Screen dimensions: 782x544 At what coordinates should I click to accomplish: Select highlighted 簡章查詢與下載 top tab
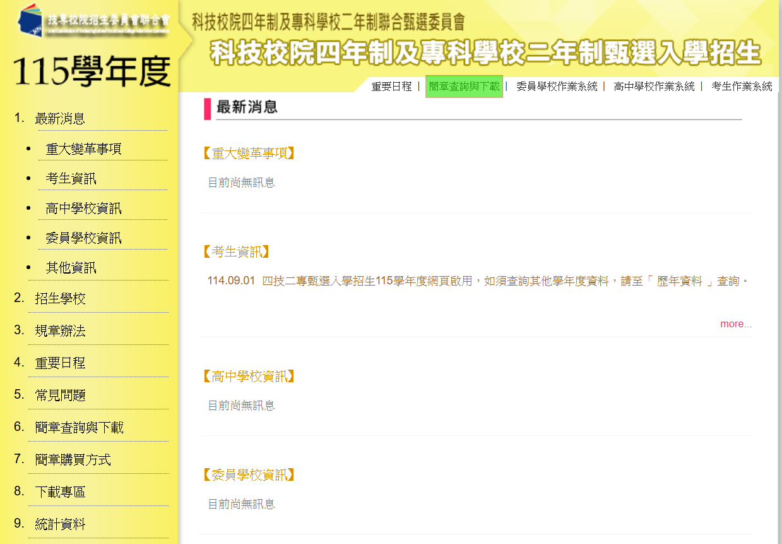pyautogui.click(x=464, y=87)
